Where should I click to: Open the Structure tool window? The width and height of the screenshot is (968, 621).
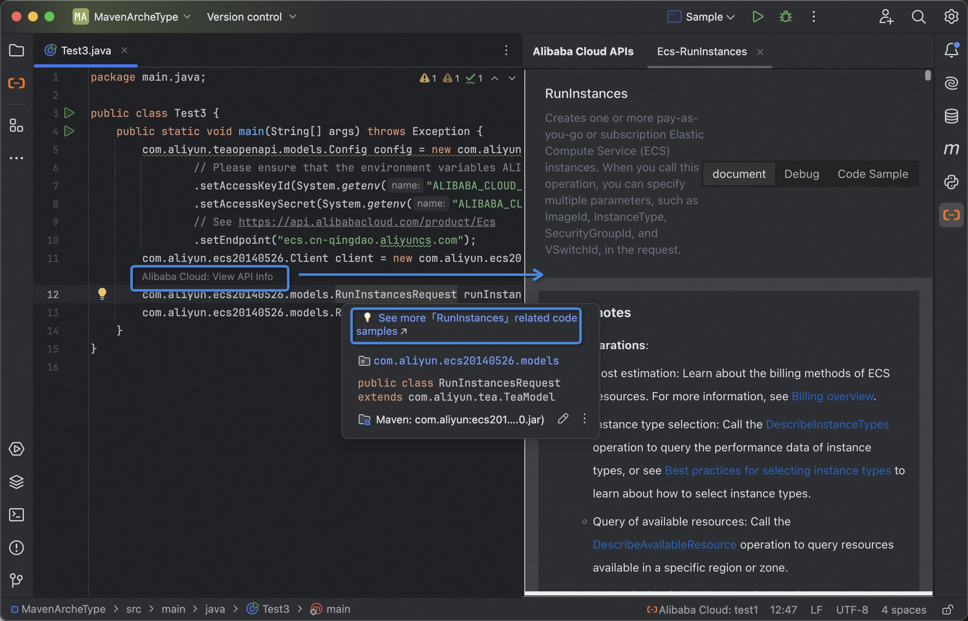pos(16,126)
